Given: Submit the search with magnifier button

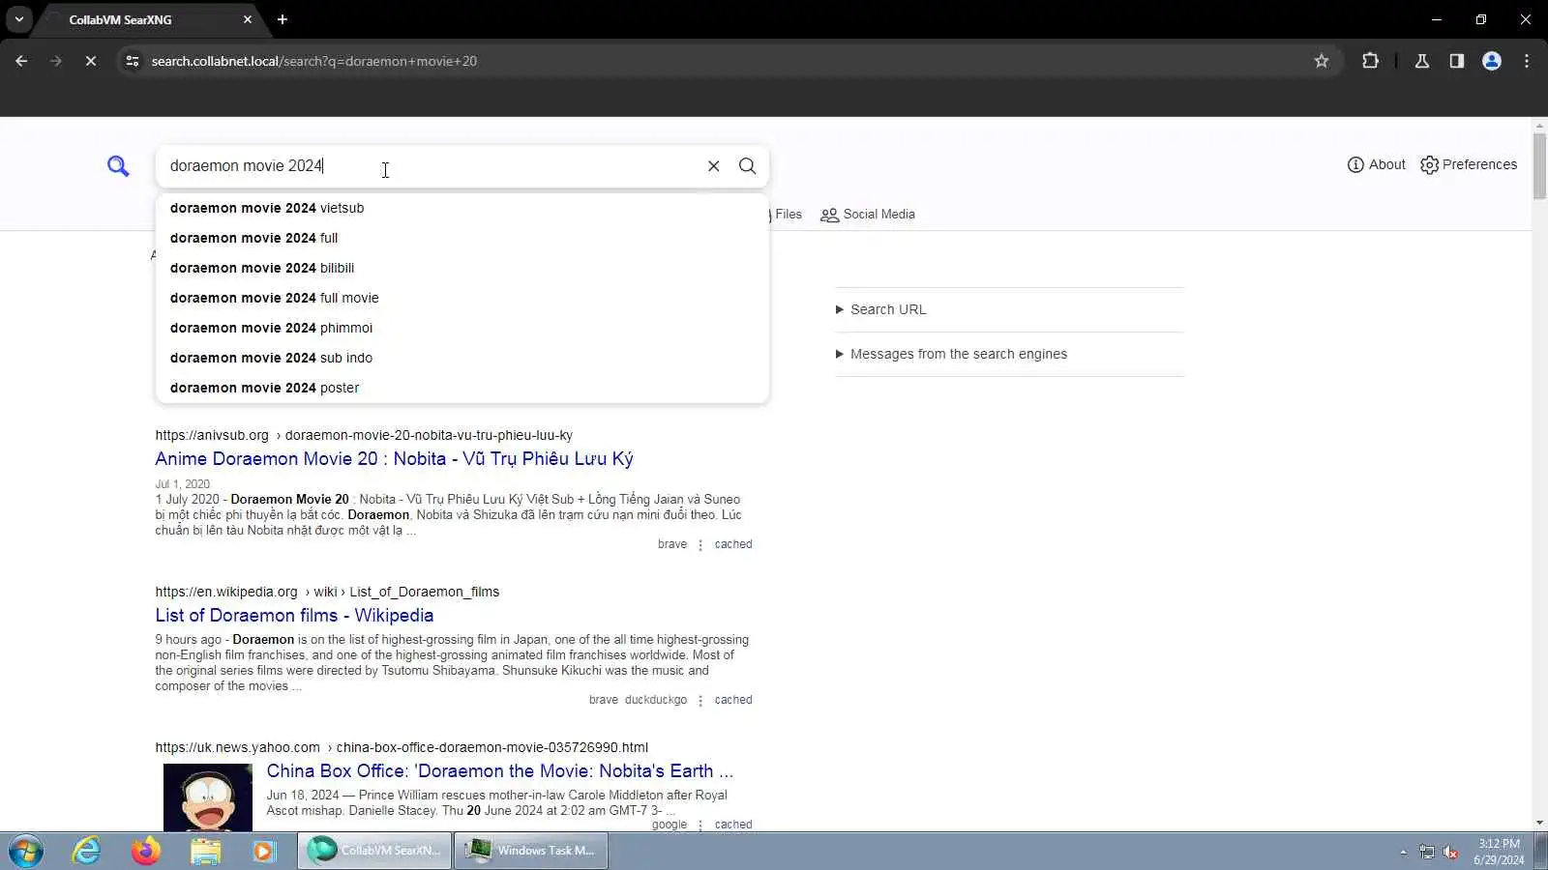Looking at the screenshot, I should point(748,166).
